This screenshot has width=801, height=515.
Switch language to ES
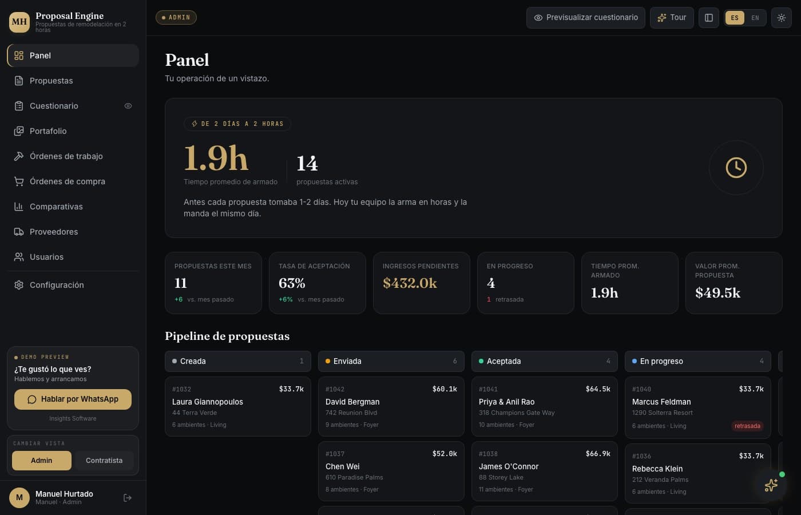tap(735, 18)
